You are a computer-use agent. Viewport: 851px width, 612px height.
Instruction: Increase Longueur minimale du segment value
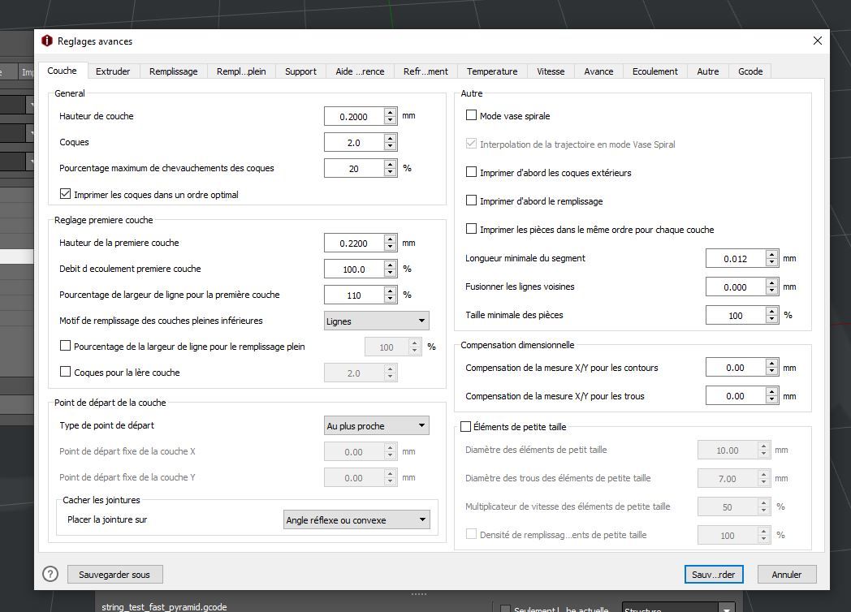pyautogui.click(x=771, y=254)
